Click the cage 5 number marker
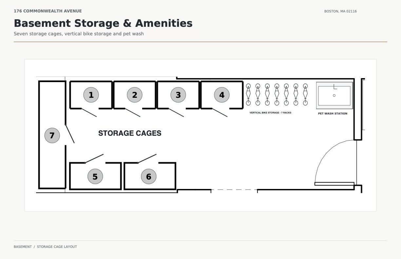Viewport: 401px width, 259px height. click(95, 177)
